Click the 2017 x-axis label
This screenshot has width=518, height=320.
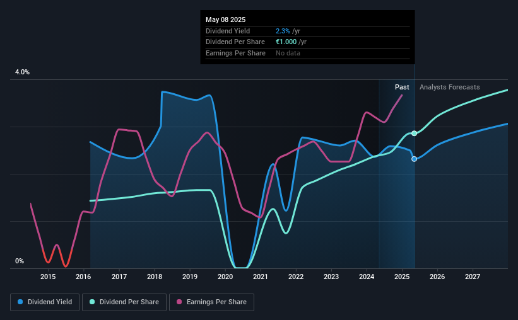pos(119,277)
